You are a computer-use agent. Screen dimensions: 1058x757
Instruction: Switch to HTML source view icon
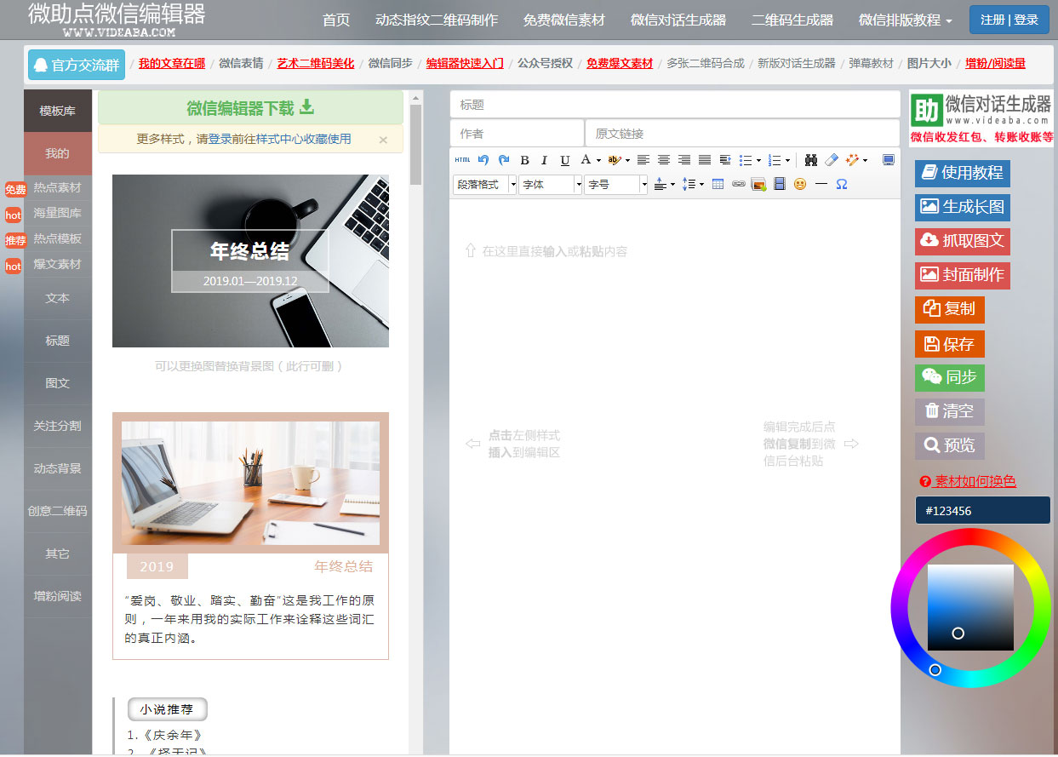[462, 160]
